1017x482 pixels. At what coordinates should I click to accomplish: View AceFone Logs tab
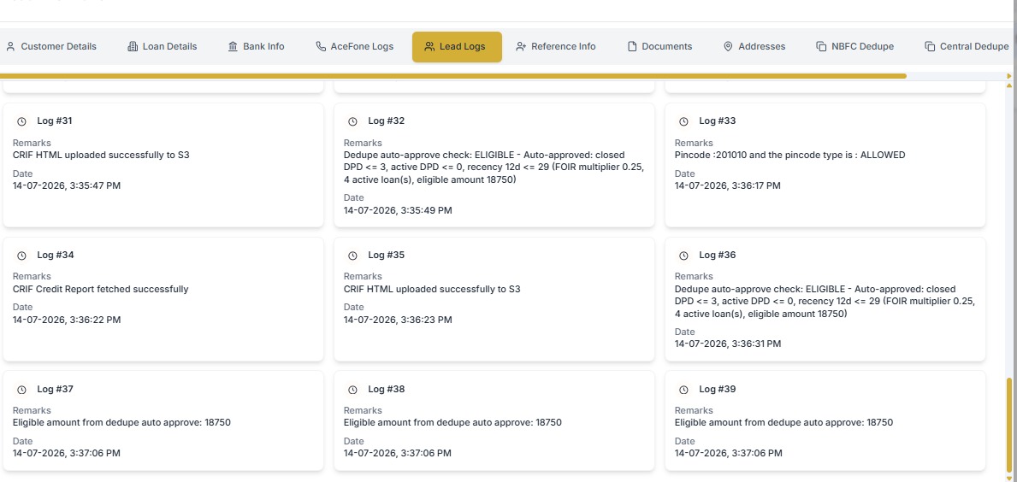[354, 47]
